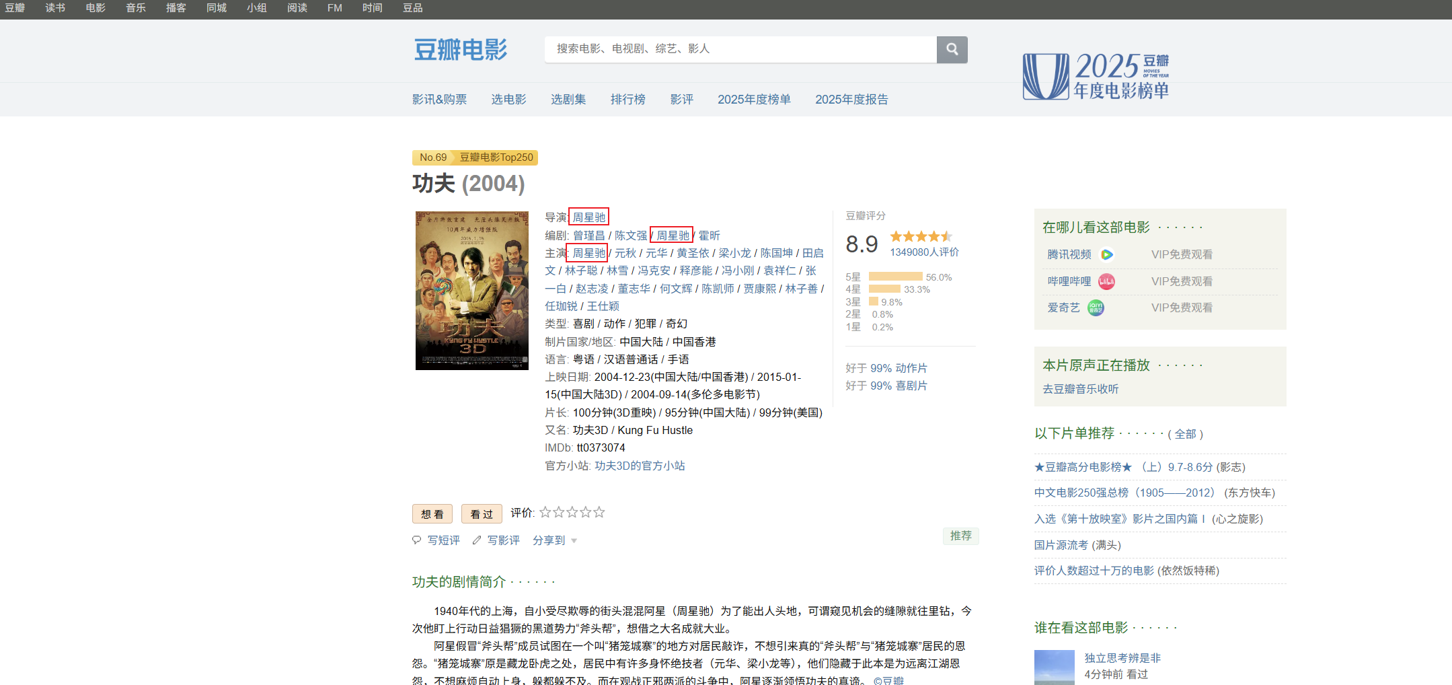This screenshot has width=1452, height=685.
Task: Open screenwriter 霍昕's page
Action: (710, 236)
